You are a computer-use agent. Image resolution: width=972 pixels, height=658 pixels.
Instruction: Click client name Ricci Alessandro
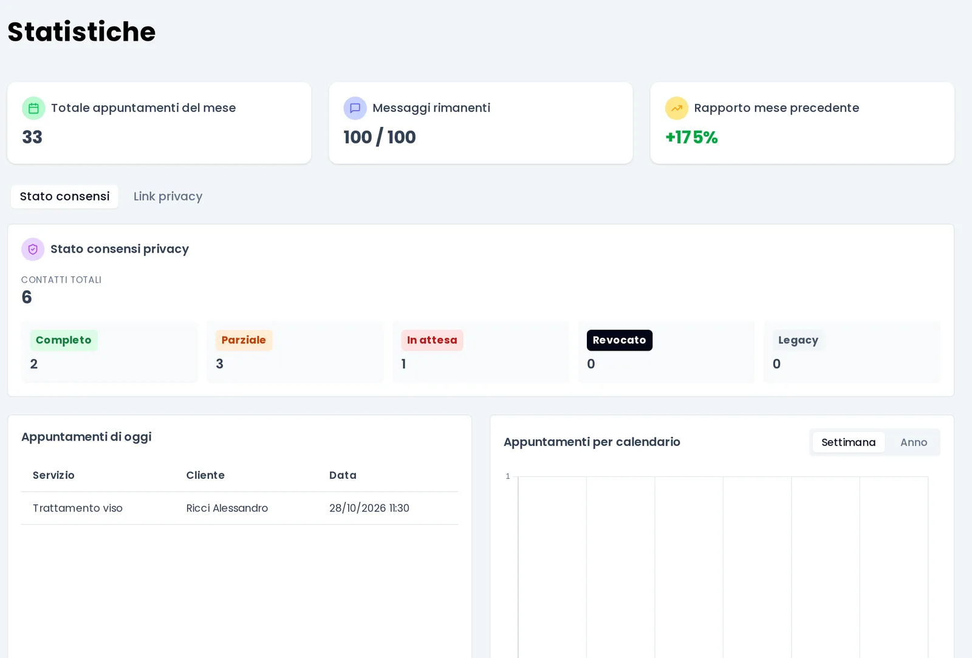click(227, 508)
